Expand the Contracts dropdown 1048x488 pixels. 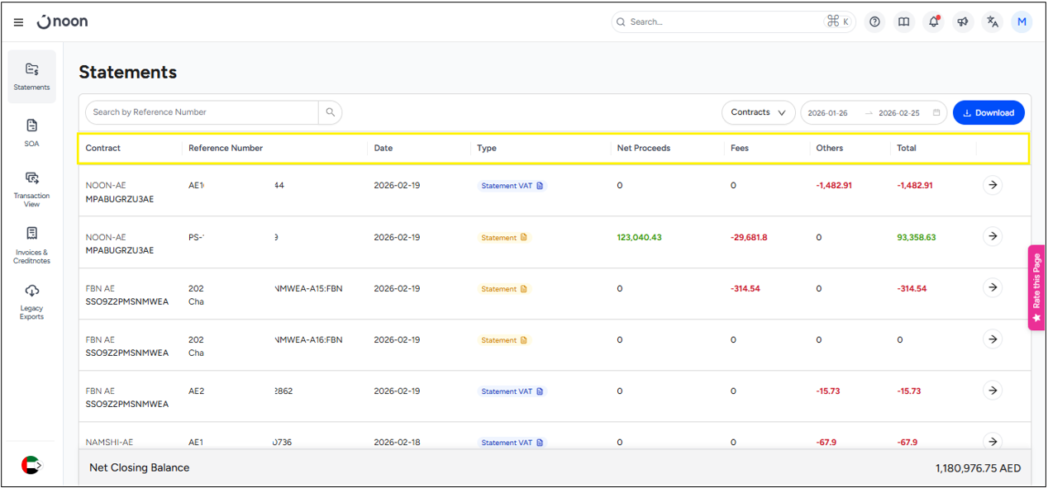(x=758, y=112)
